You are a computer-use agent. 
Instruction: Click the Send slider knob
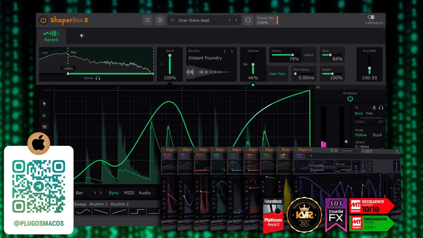tap(170, 55)
